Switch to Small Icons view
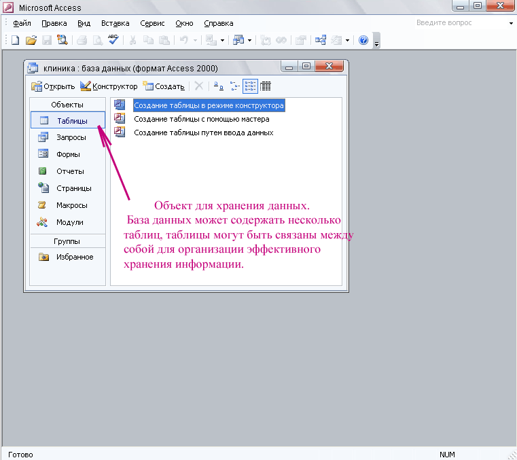The image size is (517, 460). 235,86
